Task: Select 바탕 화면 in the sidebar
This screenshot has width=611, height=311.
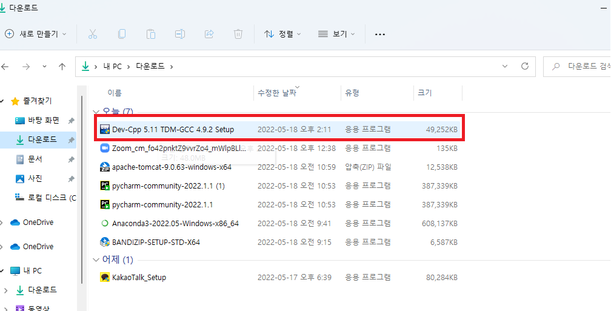Action: click(x=43, y=121)
